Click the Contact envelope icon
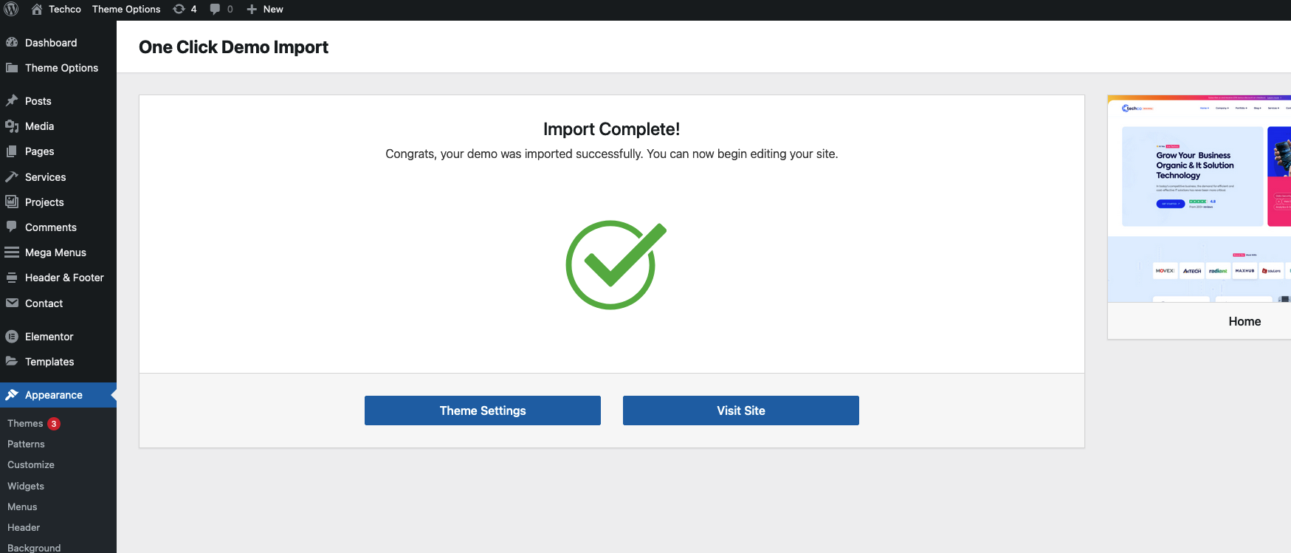 coord(12,303)
